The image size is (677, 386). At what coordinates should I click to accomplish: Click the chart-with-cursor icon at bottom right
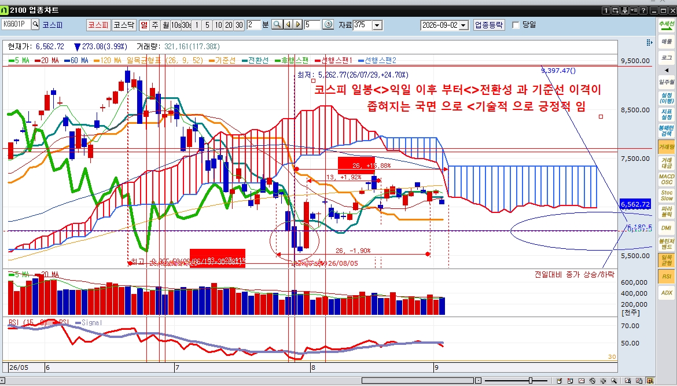[x=627, y=381]
